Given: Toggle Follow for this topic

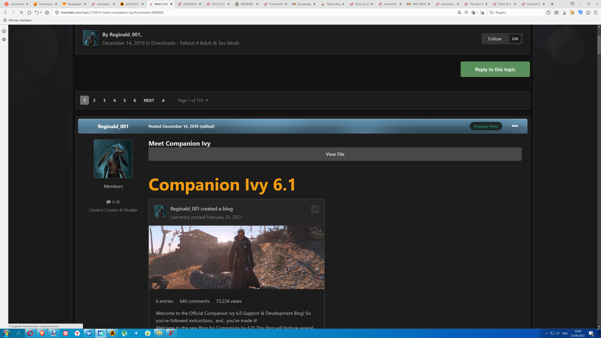Looking at the screenshot, I should (x=495, y=39).
